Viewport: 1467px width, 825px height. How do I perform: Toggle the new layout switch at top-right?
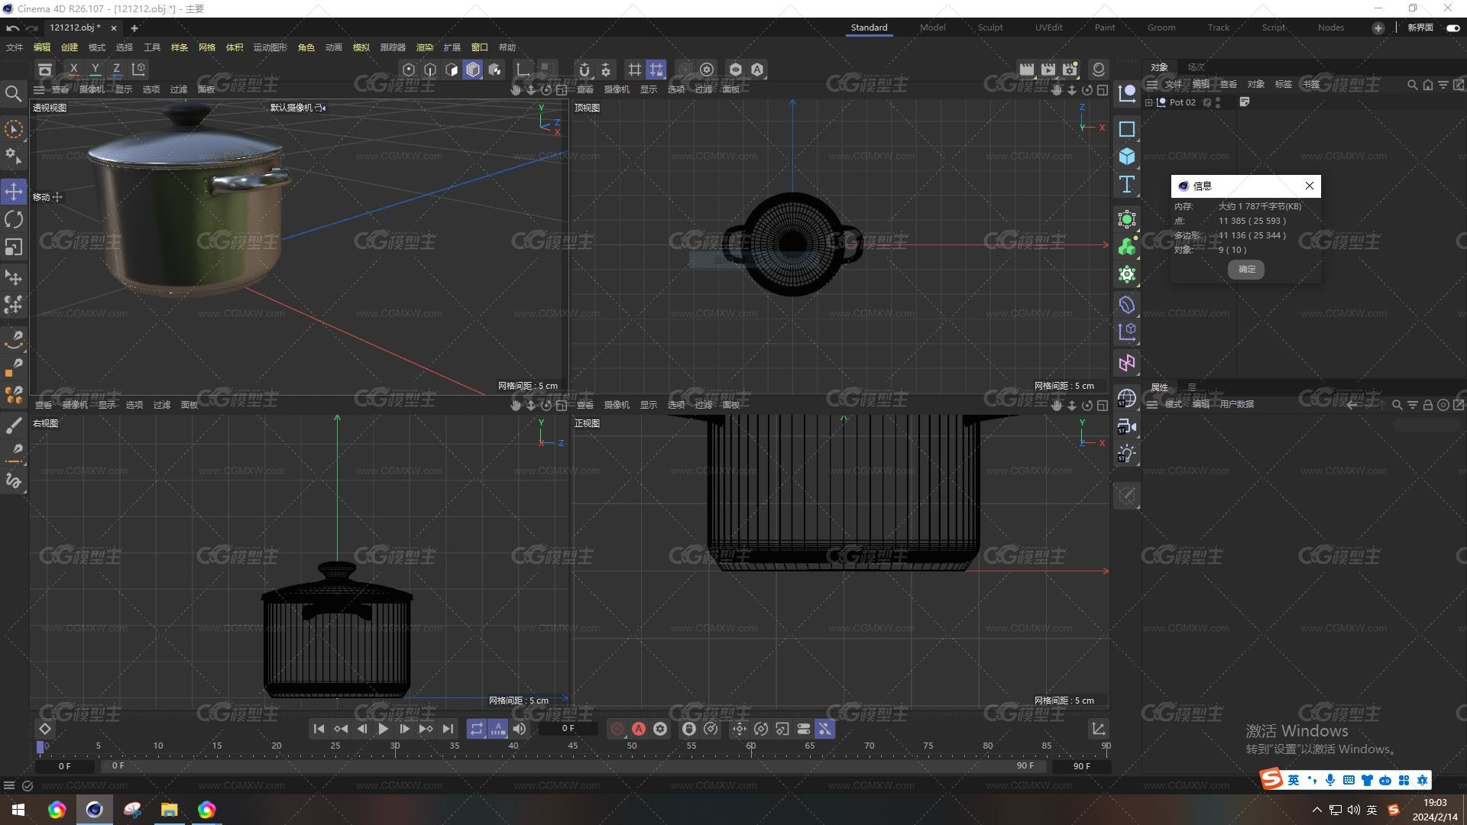1452,28
